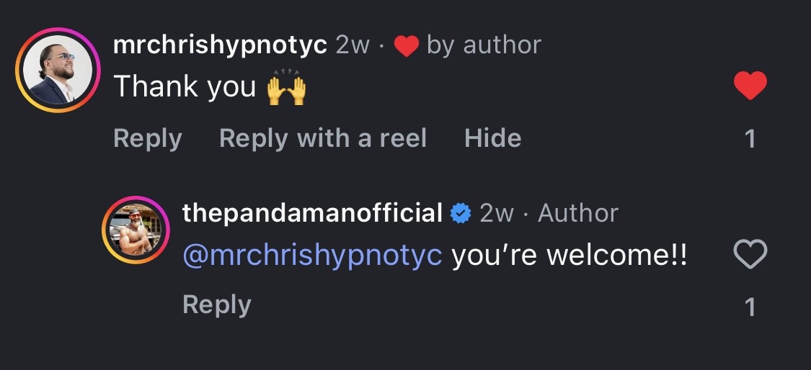
Task: View the like count on the "you're welcome!!" reply
Action: 750,307
